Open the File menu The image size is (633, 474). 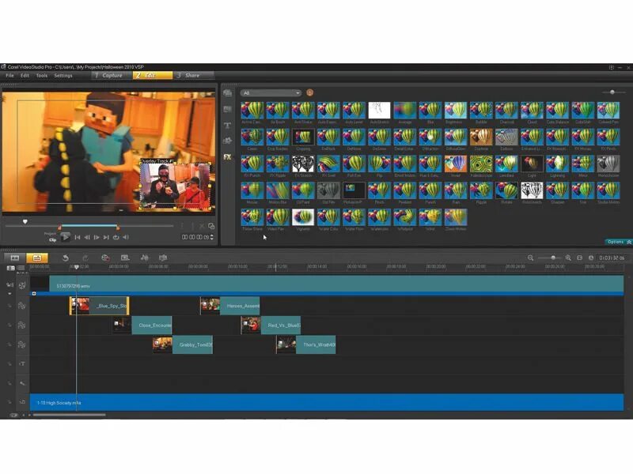pyautogui.click(x=9, y=75)
